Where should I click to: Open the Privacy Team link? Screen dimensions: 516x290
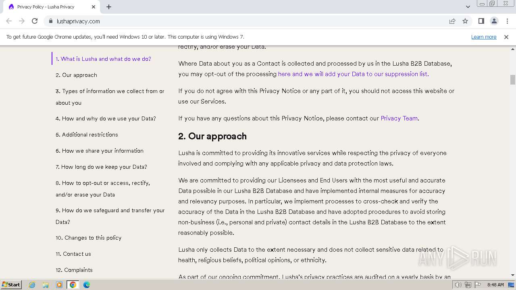coord(399,118)
